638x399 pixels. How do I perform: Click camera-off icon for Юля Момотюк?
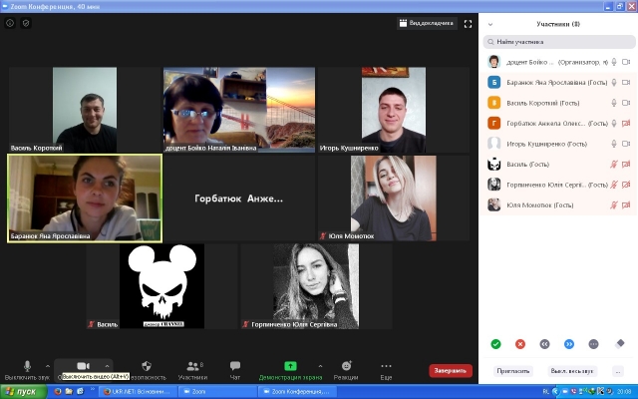626,204
